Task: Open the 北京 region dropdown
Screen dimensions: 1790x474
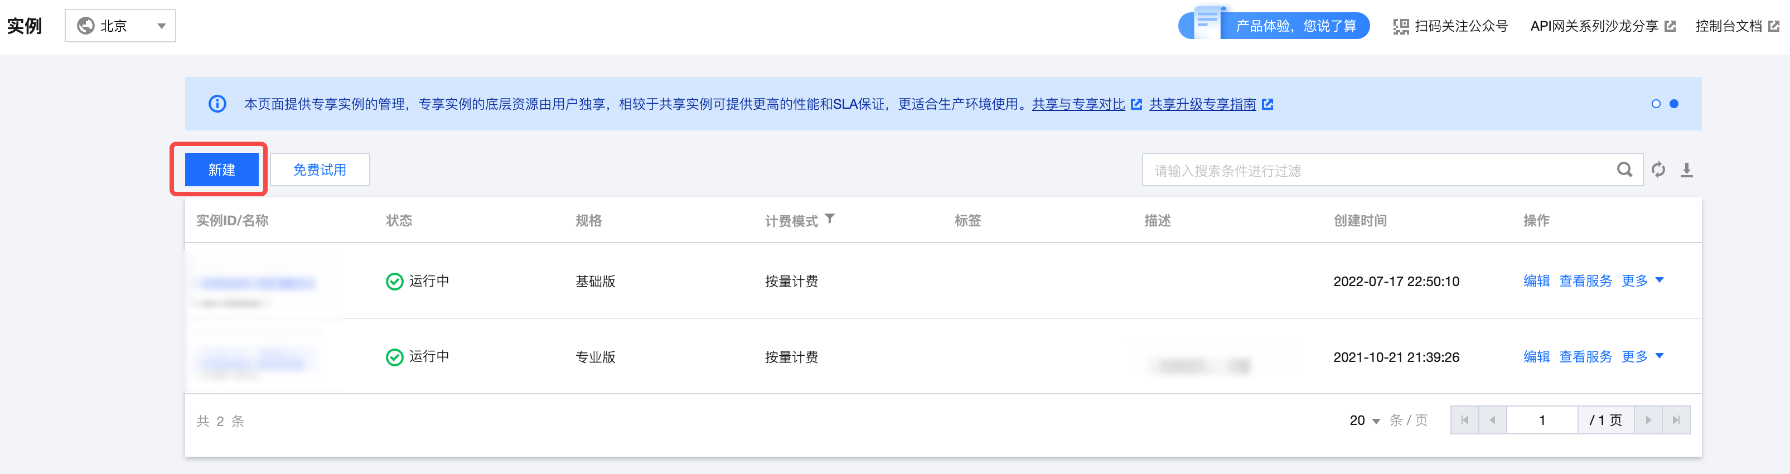Action: 120,26
